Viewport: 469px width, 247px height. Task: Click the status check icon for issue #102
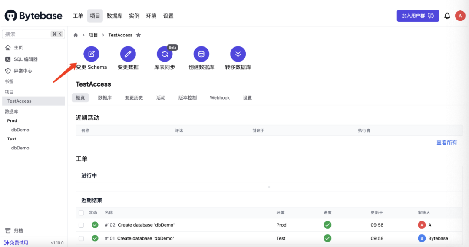pos(95,225)
